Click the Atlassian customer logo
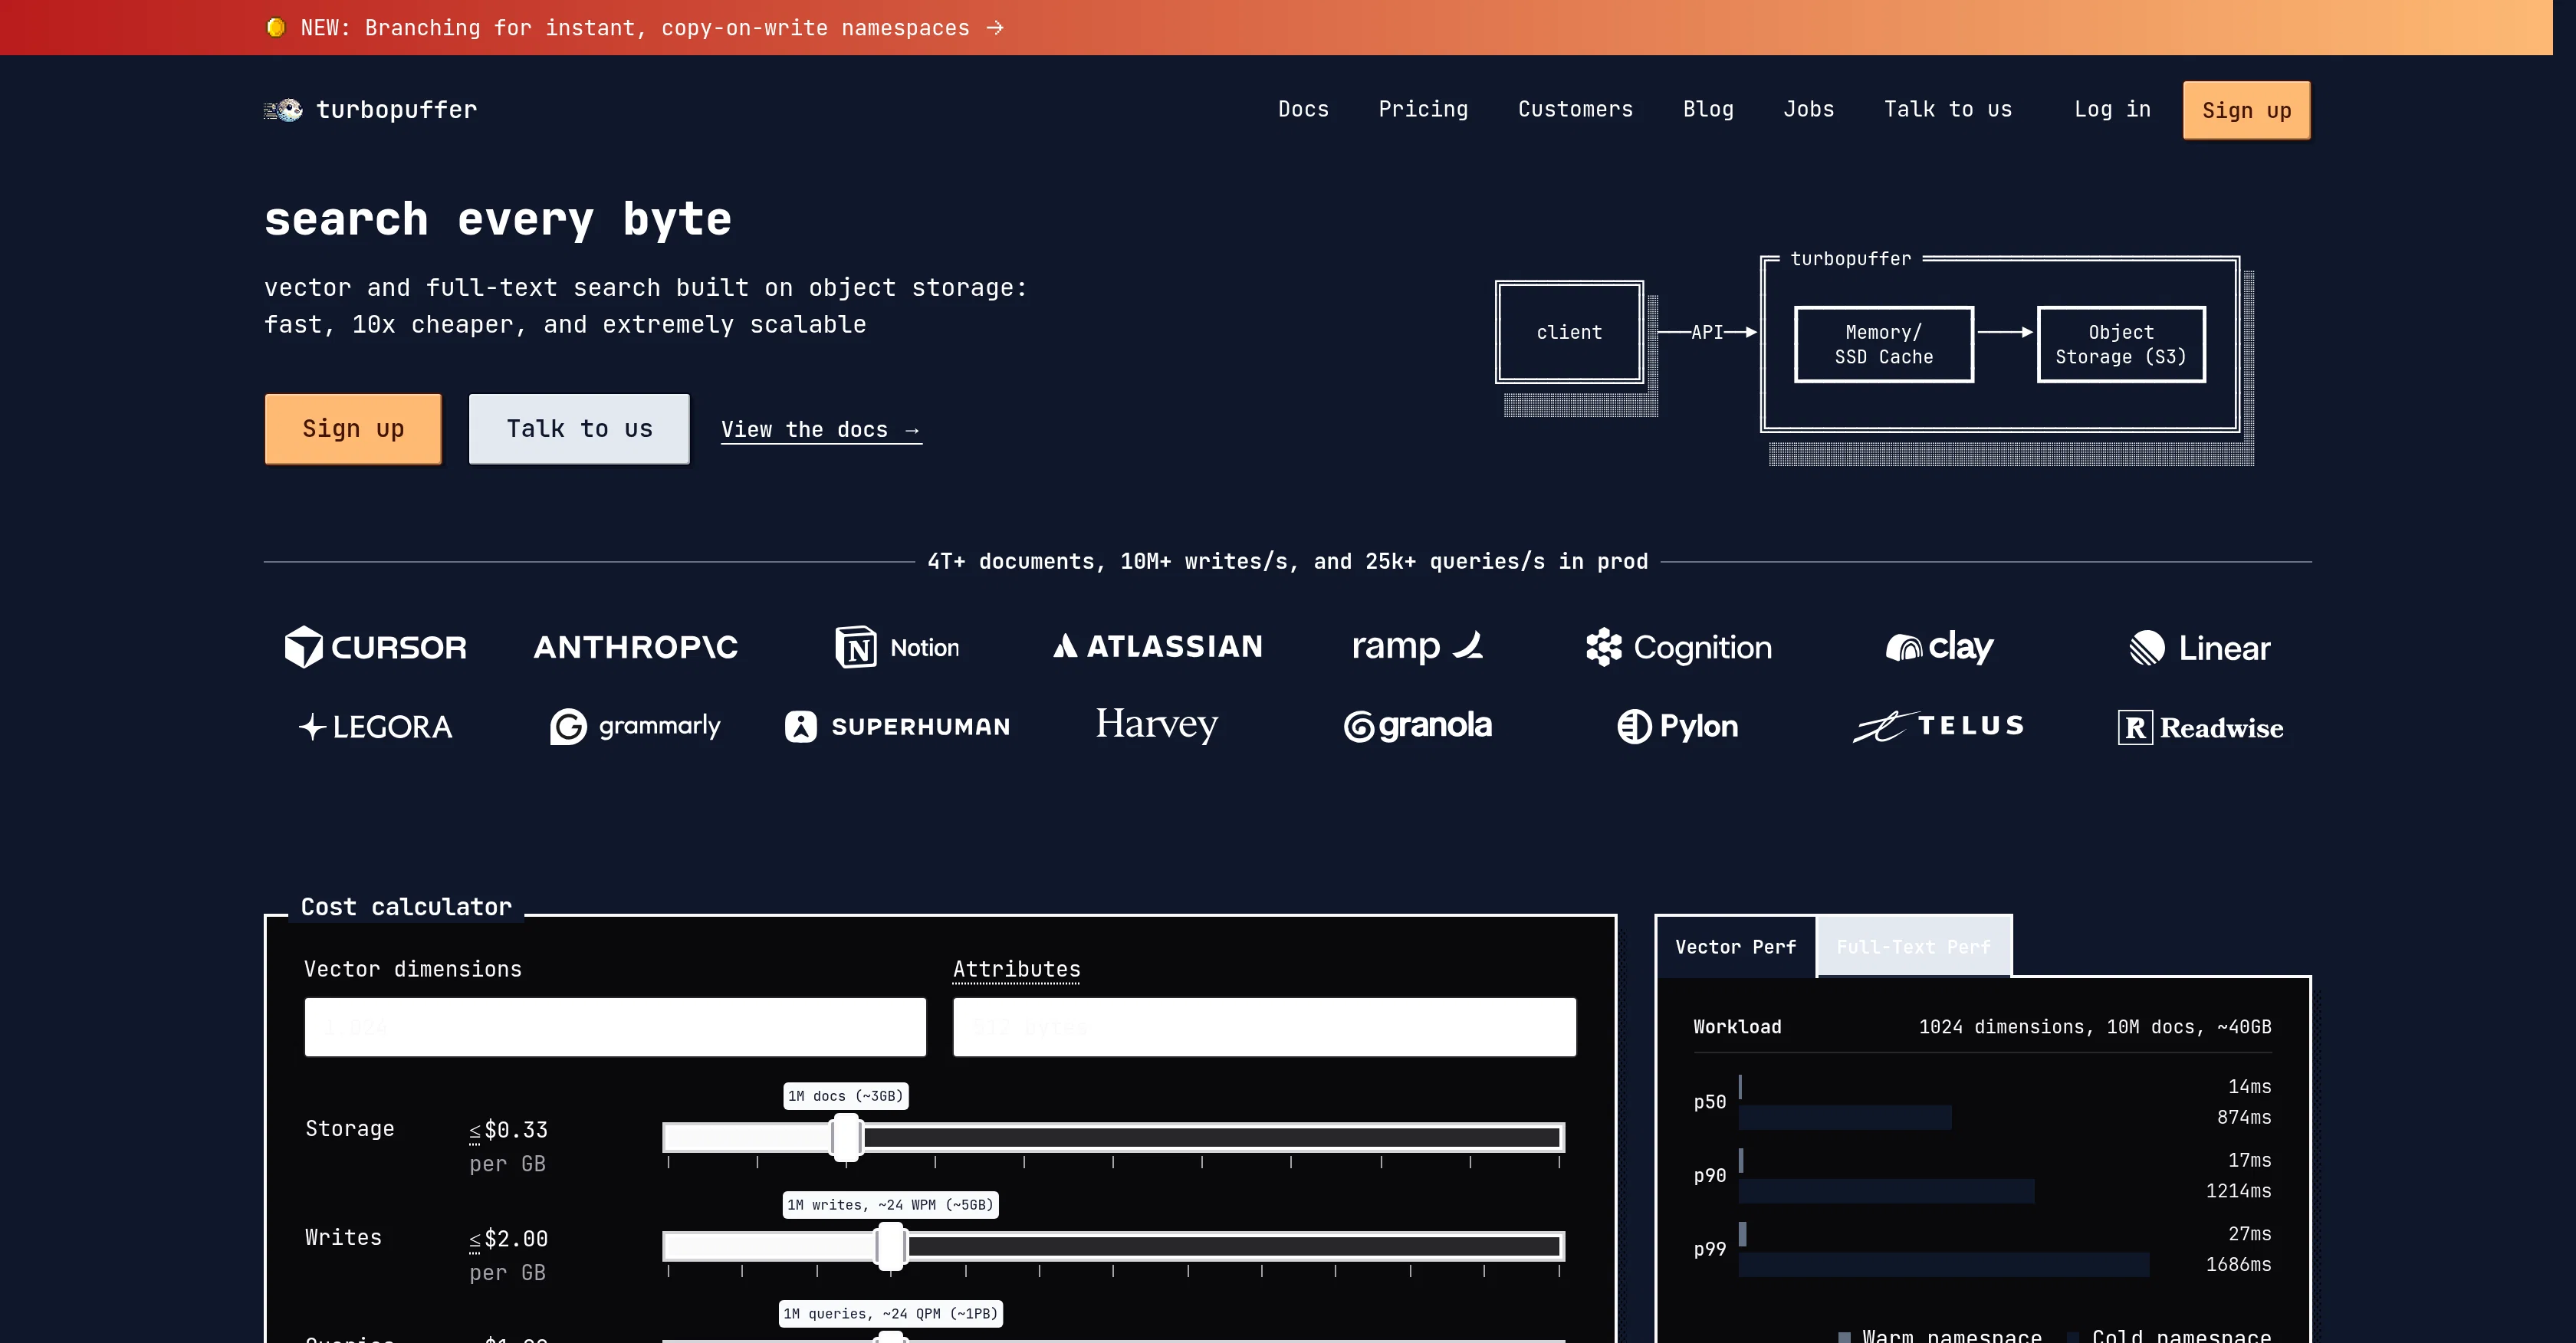 [1158, 646]
